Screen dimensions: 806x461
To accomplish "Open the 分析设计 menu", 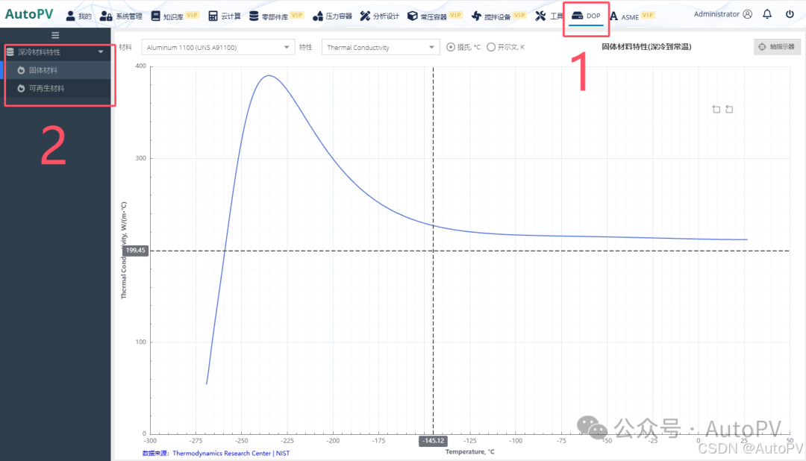I will point(380,16).
